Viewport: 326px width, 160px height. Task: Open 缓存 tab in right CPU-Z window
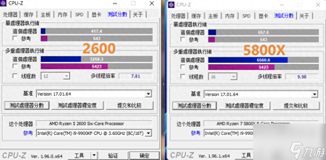[196, 16]
